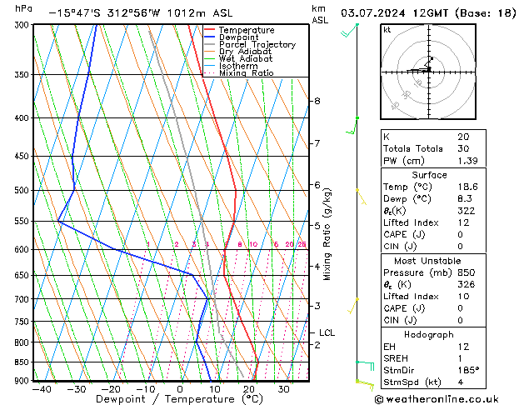The image size is (524, 405).
Task: Click the Surface Lifted Index value 12
Action: tap(463, 222)
